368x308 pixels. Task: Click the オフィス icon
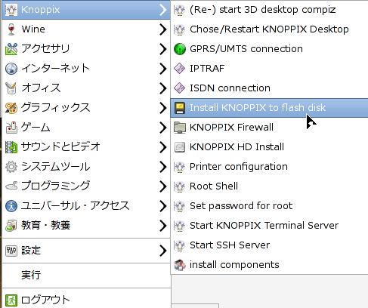click(x=11, y=88)
